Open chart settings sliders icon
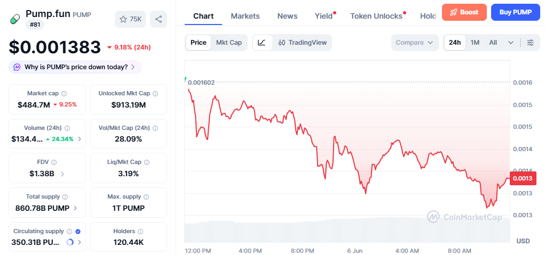545x255 pixels. click(x=531, y=43)
